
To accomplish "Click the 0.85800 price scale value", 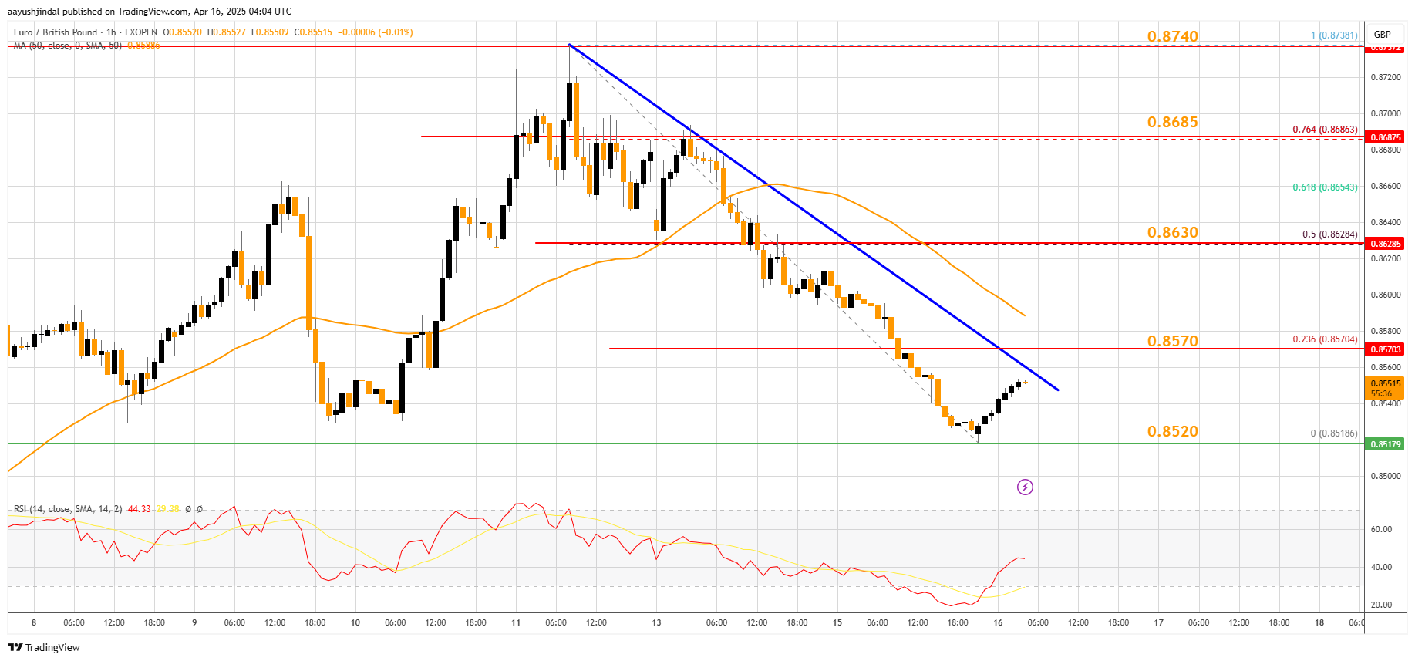I will [x=1385, y=331].
